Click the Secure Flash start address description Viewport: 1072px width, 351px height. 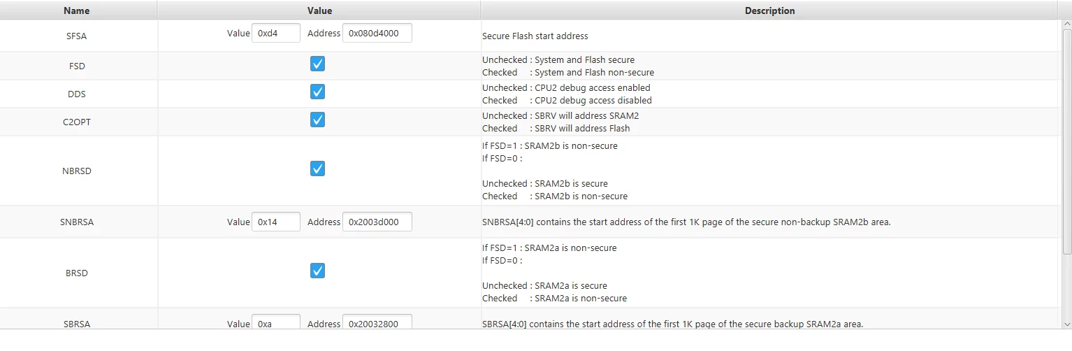(x=535, y=36)
